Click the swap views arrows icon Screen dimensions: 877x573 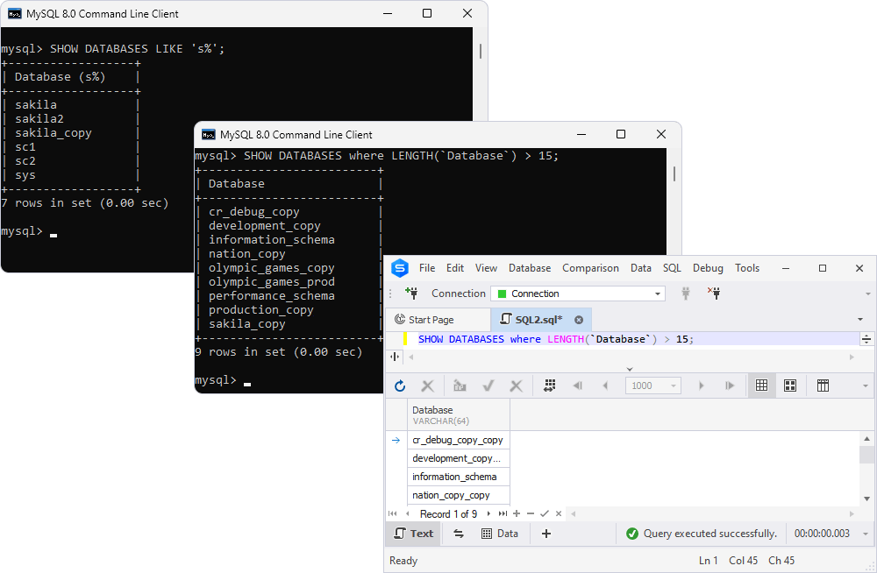point(459,534)
